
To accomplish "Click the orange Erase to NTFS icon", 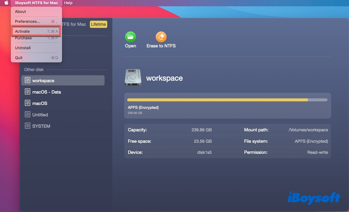I will 161,37.
